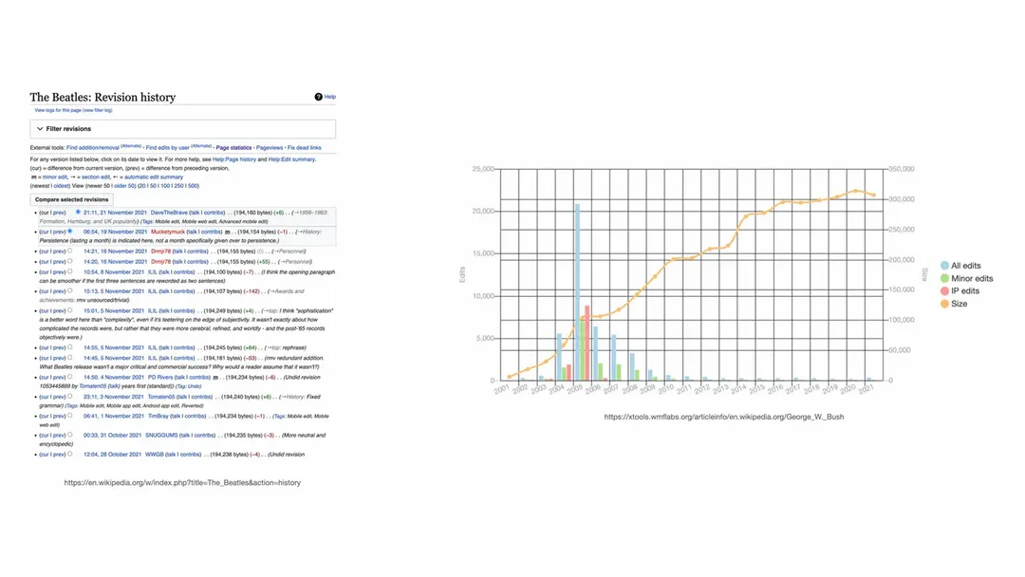Image resolution: width=1025 pixels, height=577 pixels.
Task: Select radio button for 14:45, 5 November 2021 revision
Action: point(70,358)
